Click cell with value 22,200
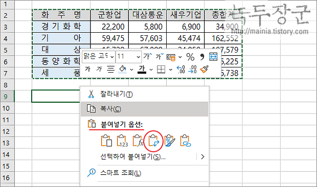Viewport: 317px width, 187px height. click(x=109, y=27)
